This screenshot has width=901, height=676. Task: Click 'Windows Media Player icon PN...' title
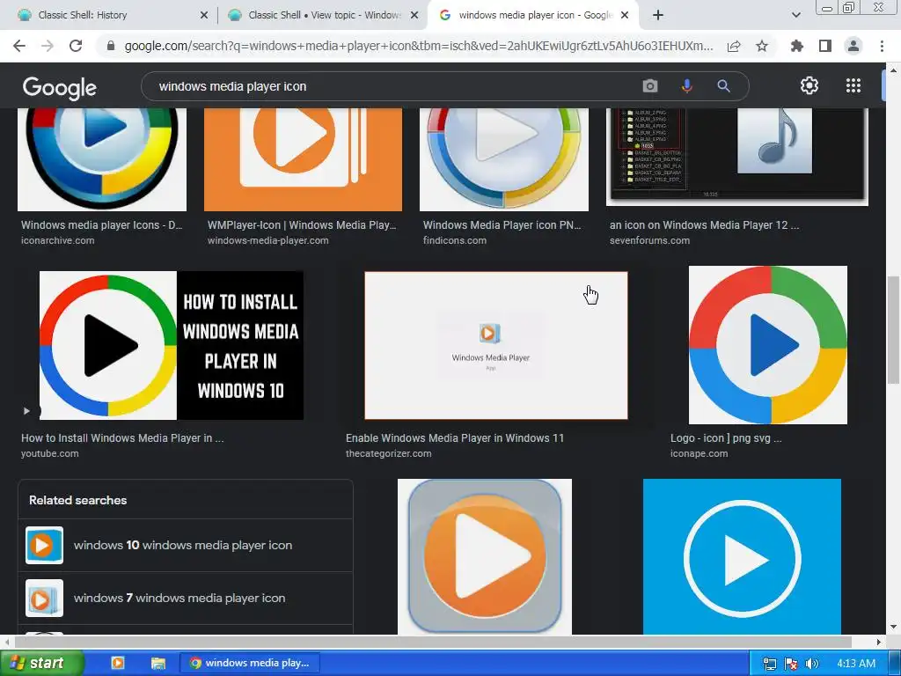click(502, 225)
